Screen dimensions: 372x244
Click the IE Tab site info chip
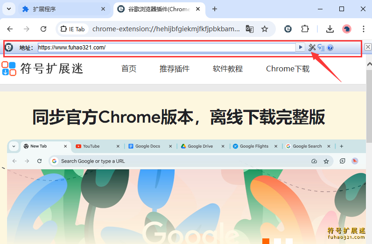(x=73, y=29)
